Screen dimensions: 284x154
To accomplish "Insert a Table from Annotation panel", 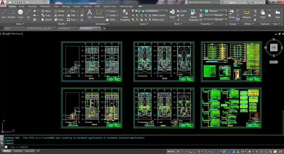I will [x=110, y=20].
